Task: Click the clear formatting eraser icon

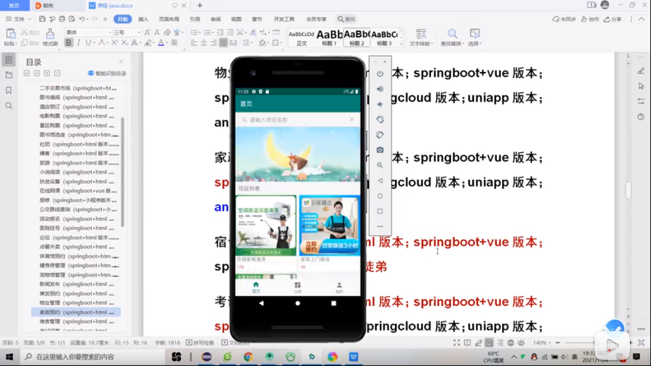Action: coord(167,32)
